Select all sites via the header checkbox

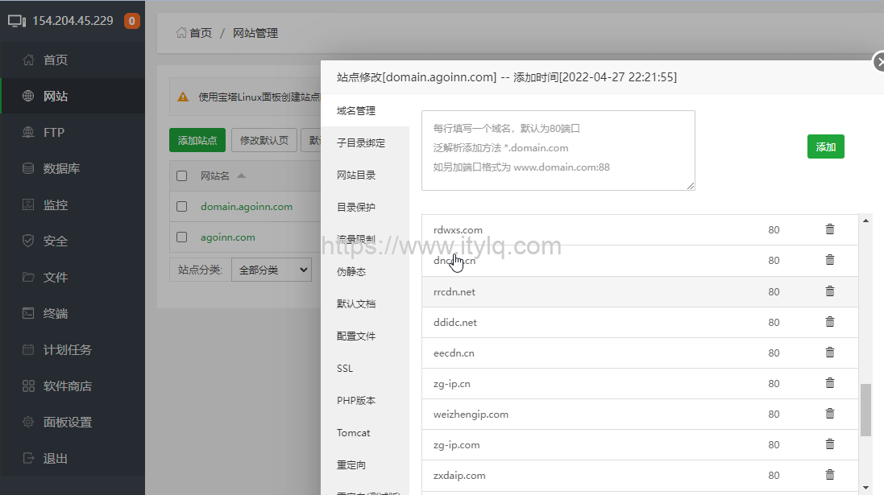[181, 175]
